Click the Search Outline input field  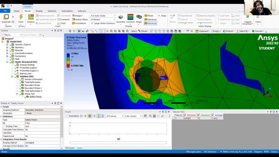[x=30, y=35]
